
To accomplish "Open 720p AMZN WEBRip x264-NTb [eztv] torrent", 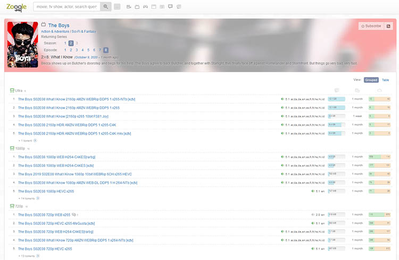I will point(76,240).
